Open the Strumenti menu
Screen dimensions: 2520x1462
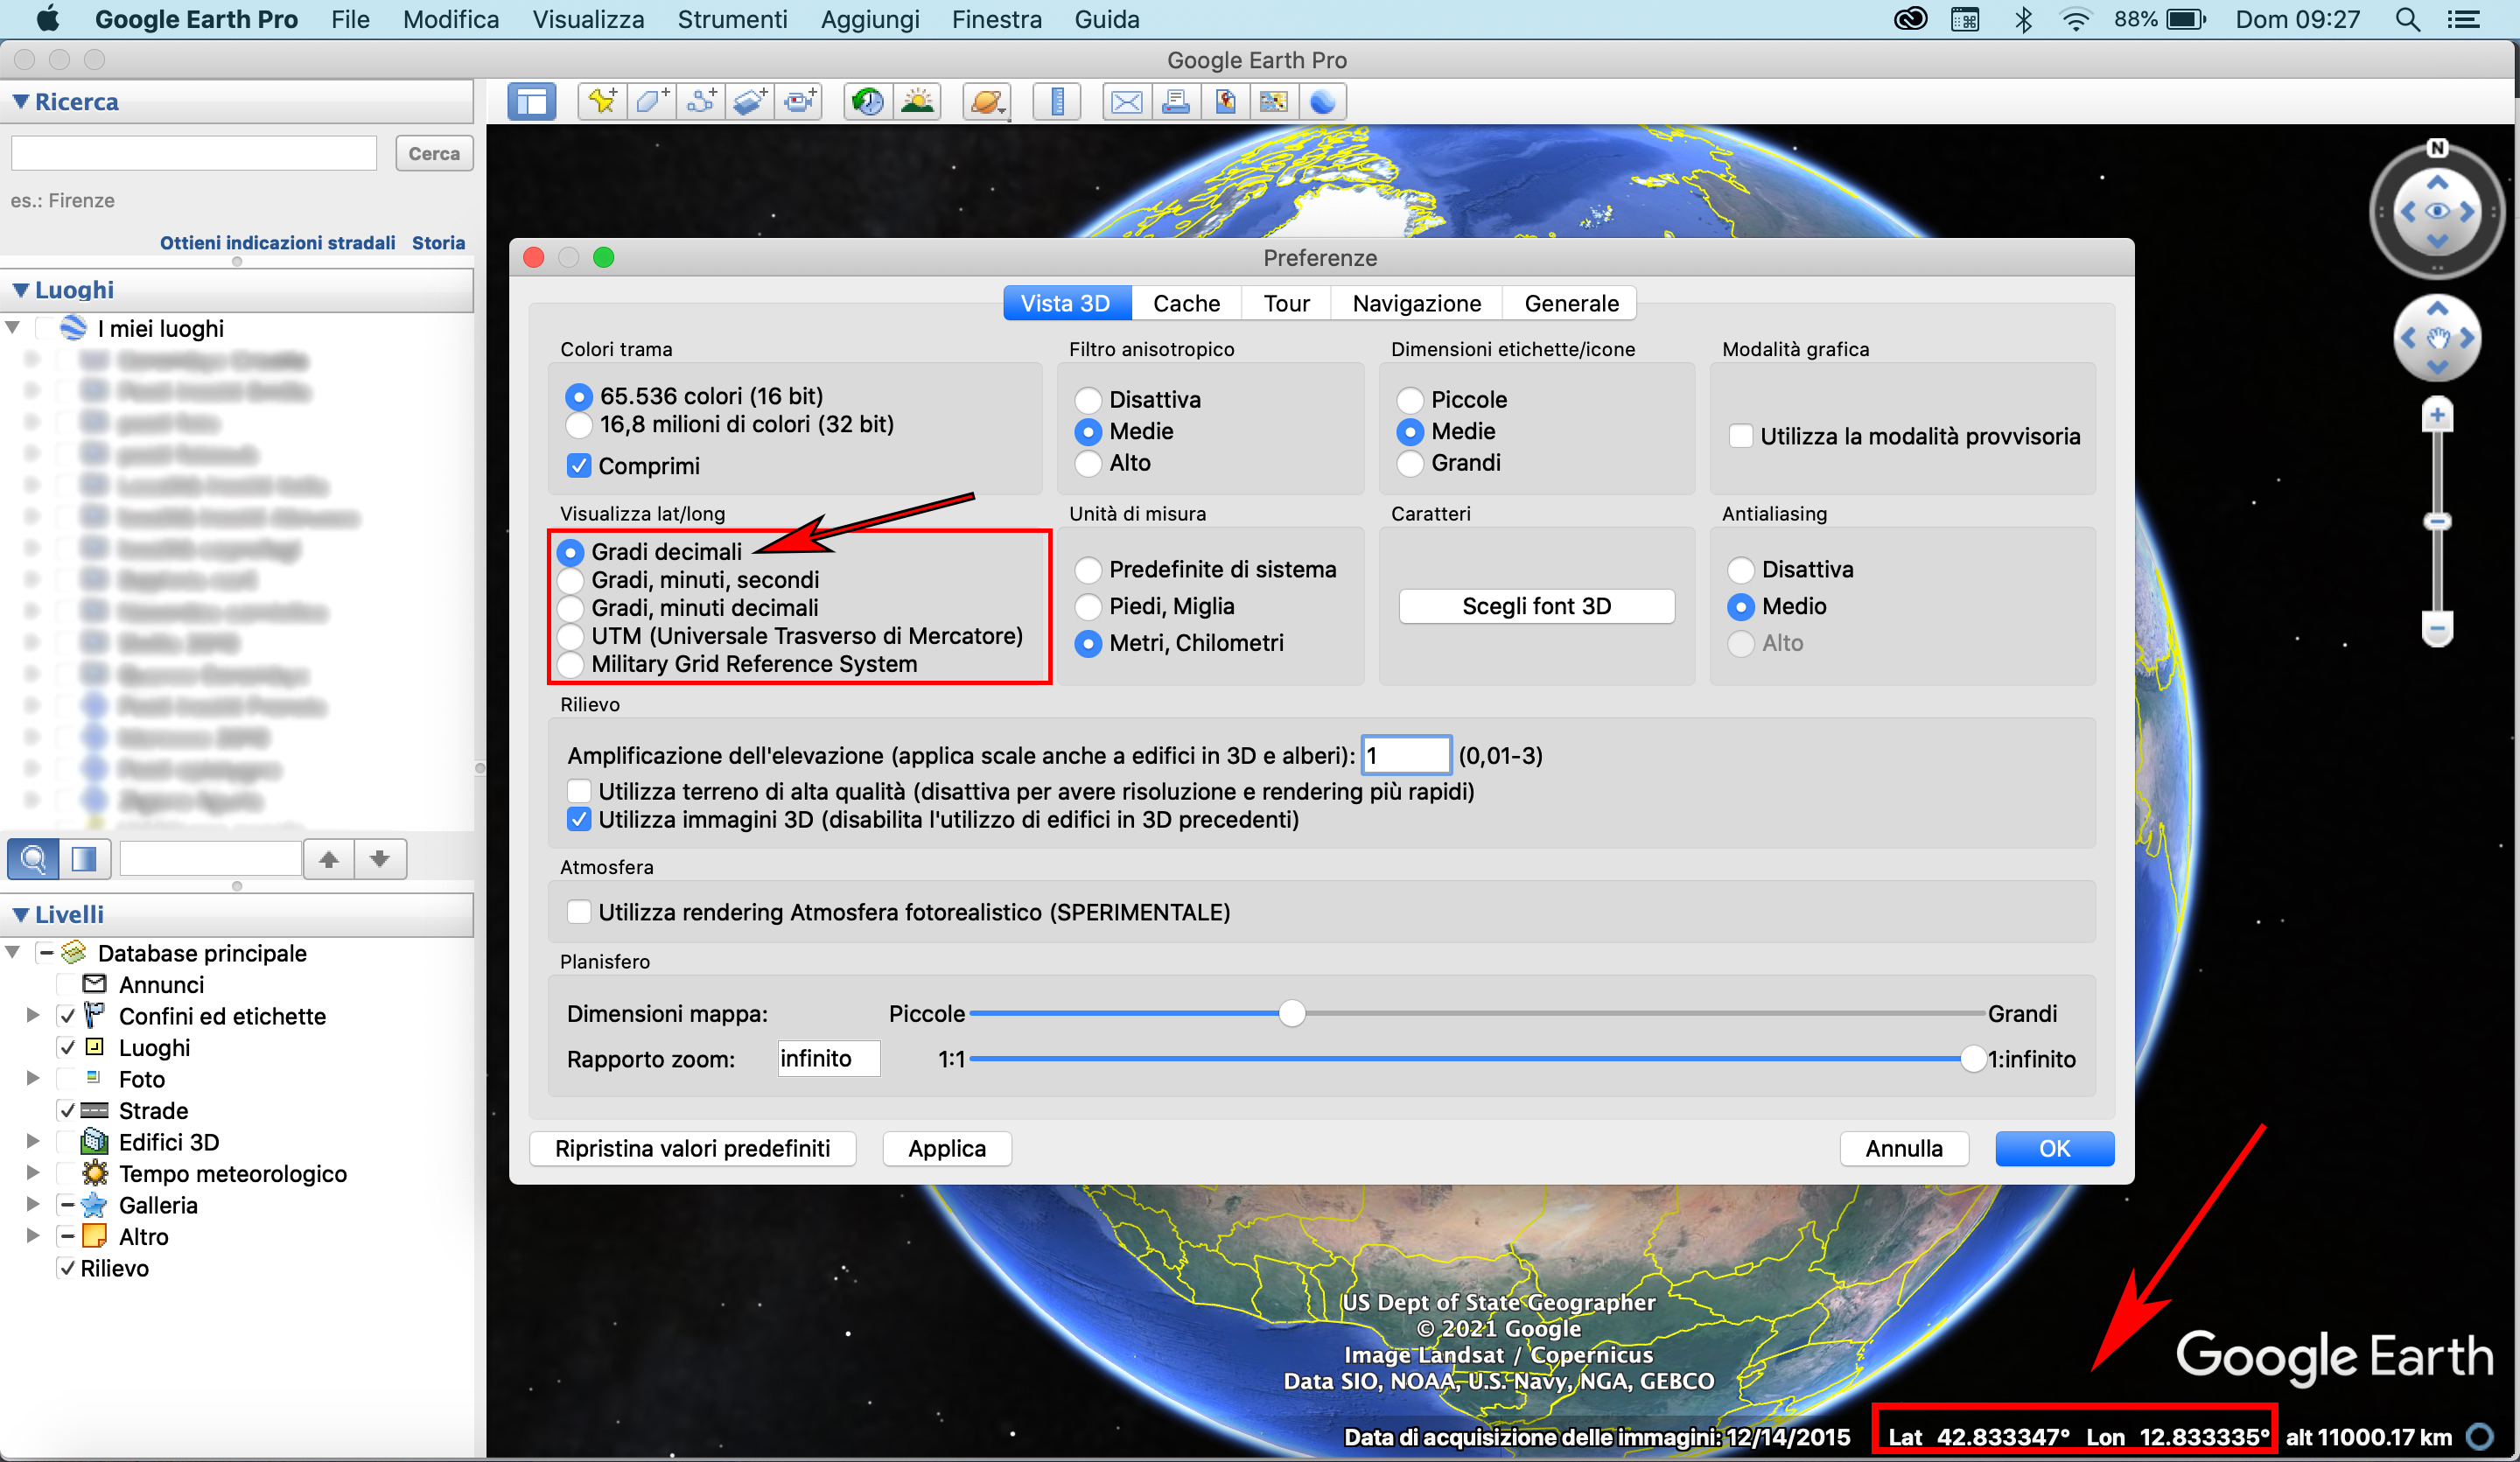732,19
